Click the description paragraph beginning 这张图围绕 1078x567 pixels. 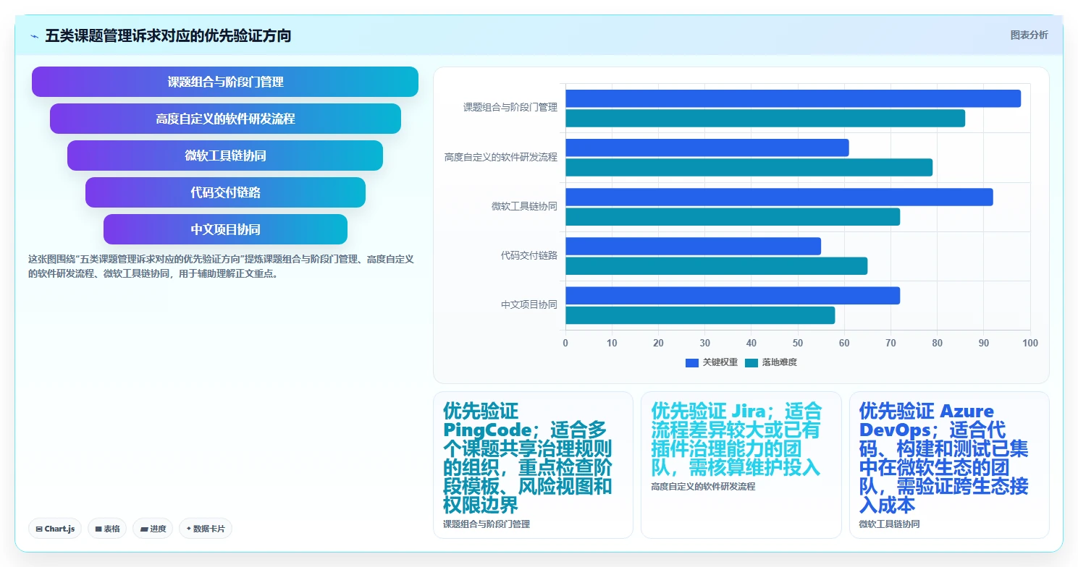click(221, 266)
